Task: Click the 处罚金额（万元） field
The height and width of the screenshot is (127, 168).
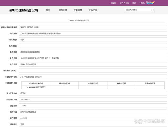Action: (93, 71)
